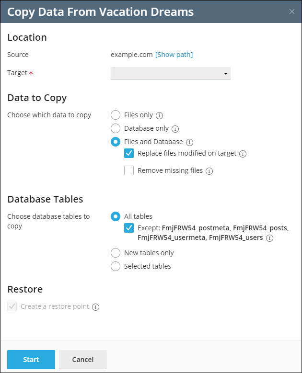Select the Files only option

pyautogui.click(x=116, y=115)
